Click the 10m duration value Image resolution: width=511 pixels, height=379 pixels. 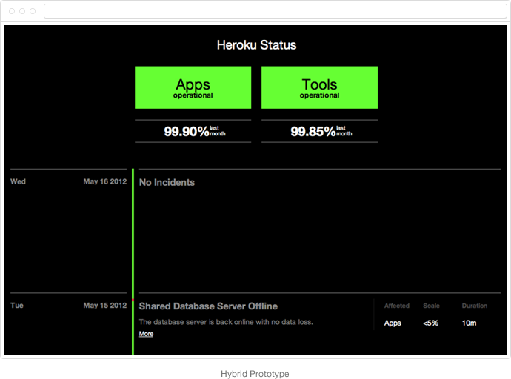(468, 323)
